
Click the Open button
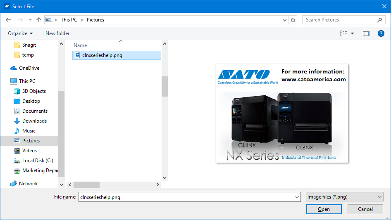(324, 209)
